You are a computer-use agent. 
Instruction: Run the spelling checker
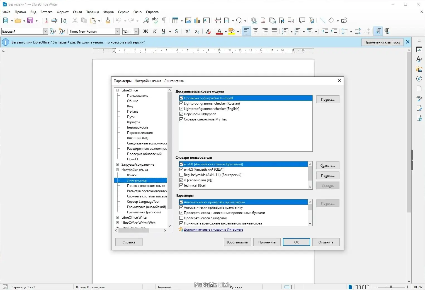click(x=155, y=20)
